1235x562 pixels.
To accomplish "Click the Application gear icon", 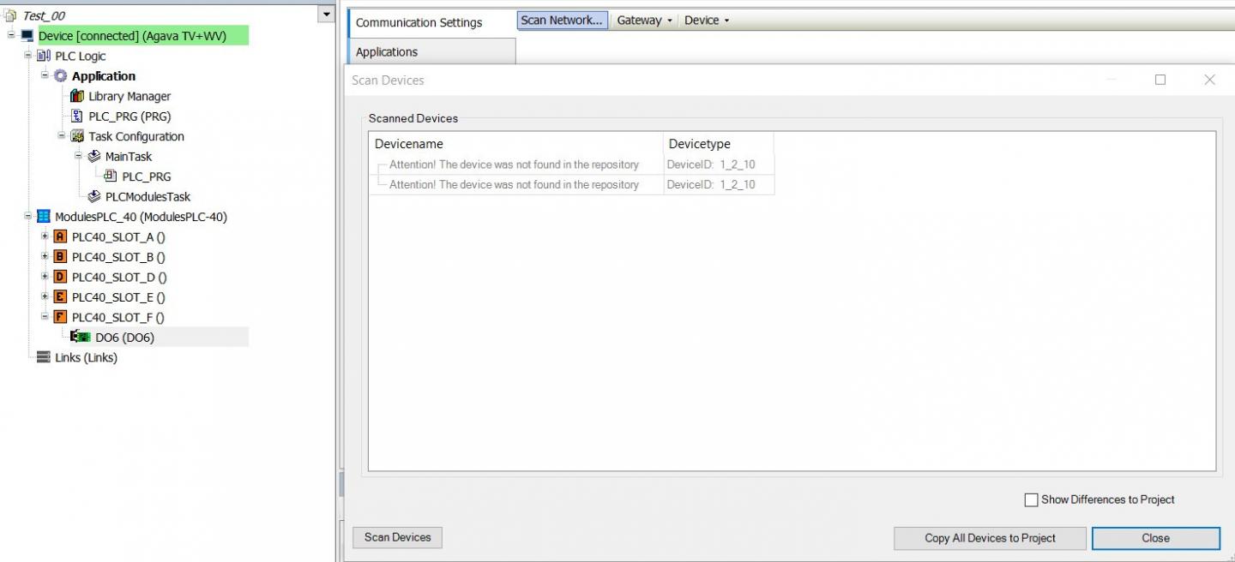I will [x=61, y=76].
